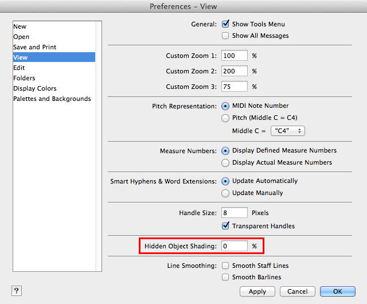
Task: Click the Hidden Object Shading field
Action: coord(234,246)
